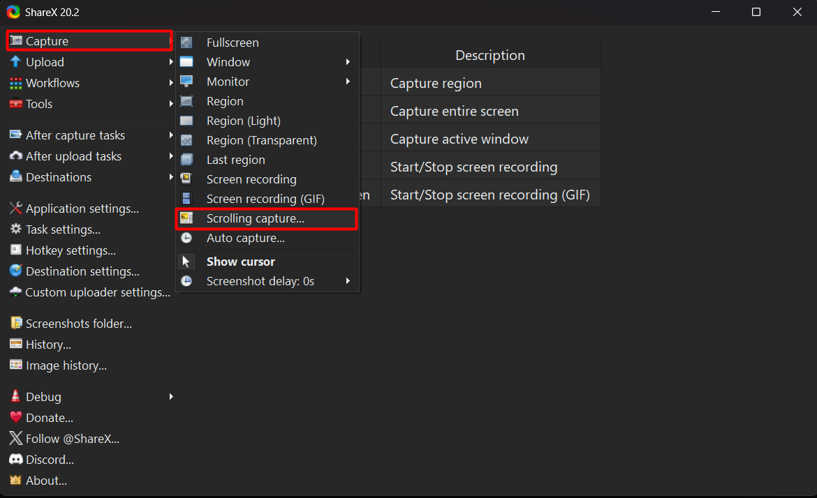Click the Screen recording (GIF) film icon
817x498 pixels.
(186, 198)
